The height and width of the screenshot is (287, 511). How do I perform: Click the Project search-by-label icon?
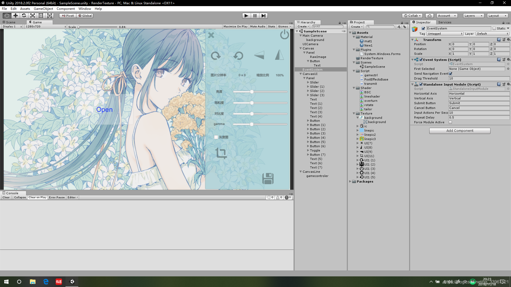point(405,27)
